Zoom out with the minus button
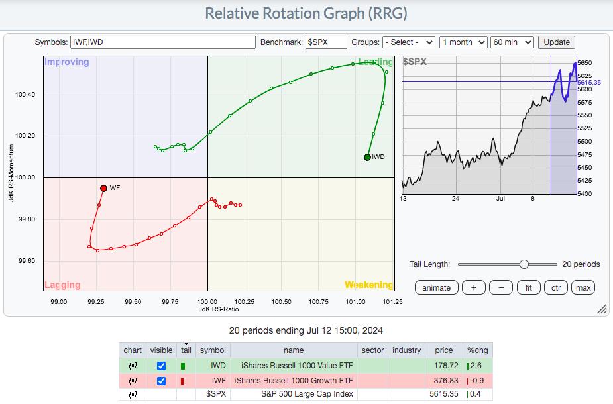The height and width of the screenshot is (404, 613). pyautogui.click(x=501, y=287)
